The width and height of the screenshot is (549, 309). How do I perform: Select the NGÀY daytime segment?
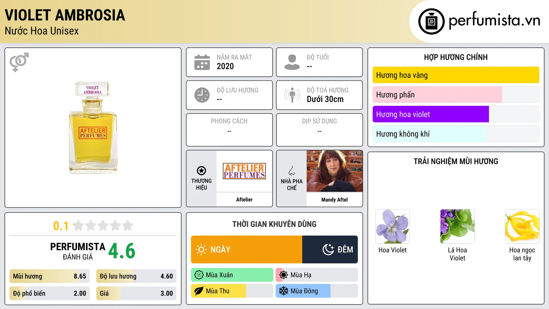tap(247, 249)
